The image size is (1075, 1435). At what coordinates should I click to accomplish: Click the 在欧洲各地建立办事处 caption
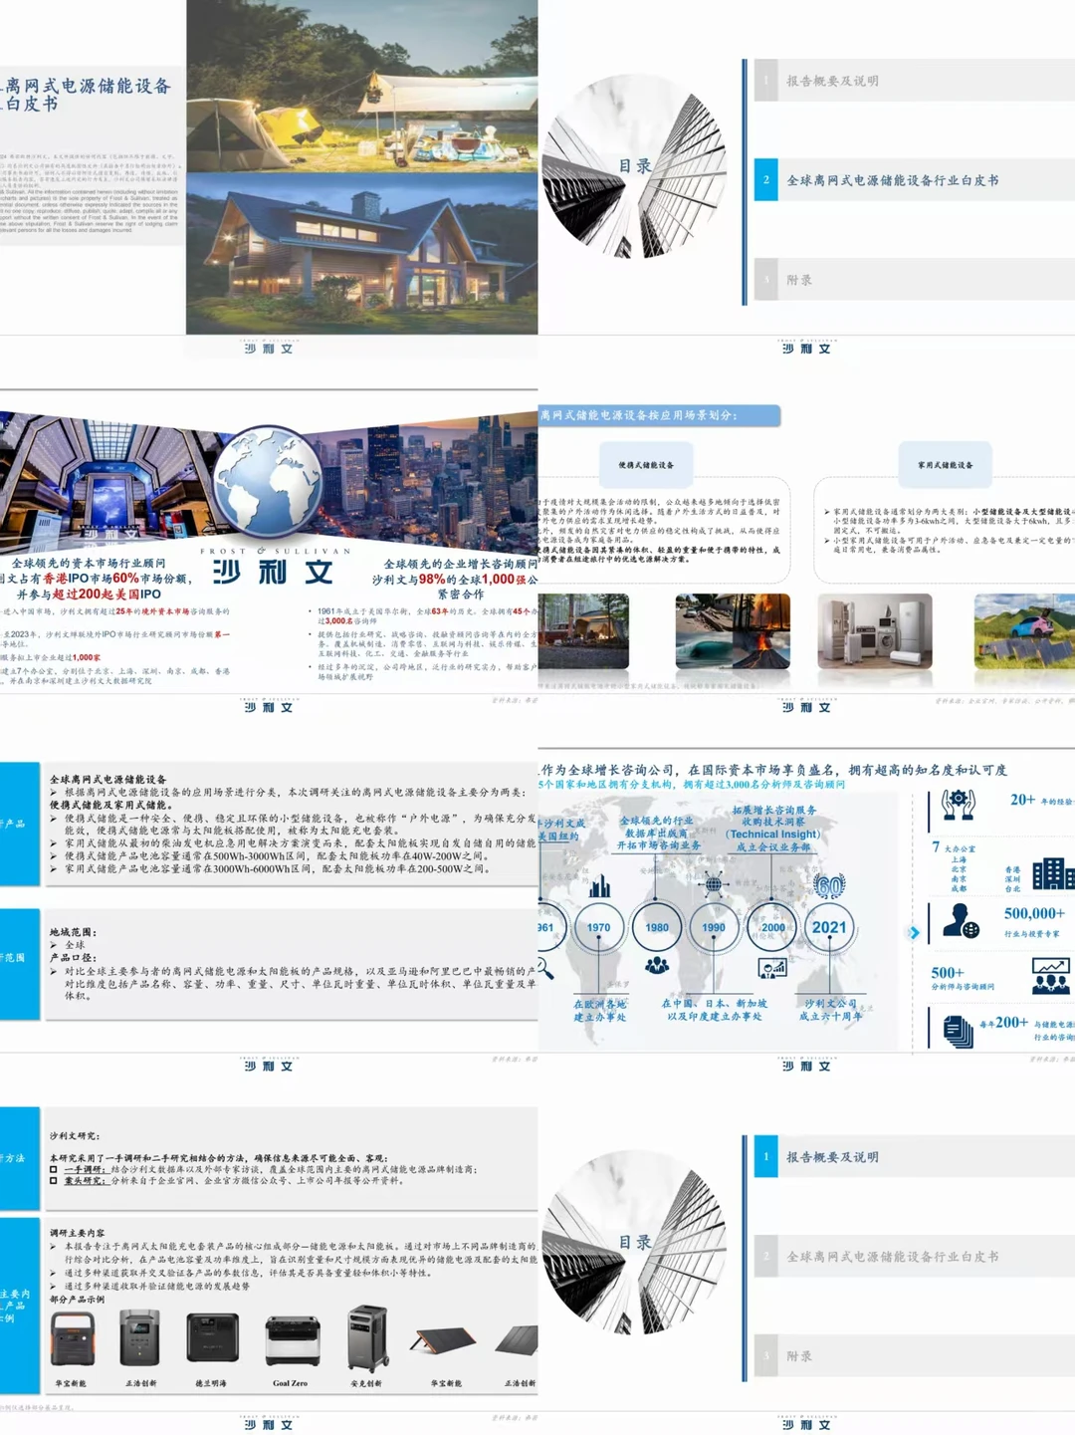click(600, 1011)
